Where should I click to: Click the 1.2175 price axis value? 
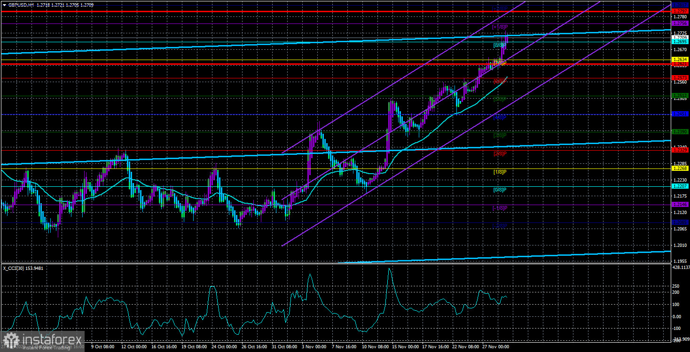tap(680, 196)
